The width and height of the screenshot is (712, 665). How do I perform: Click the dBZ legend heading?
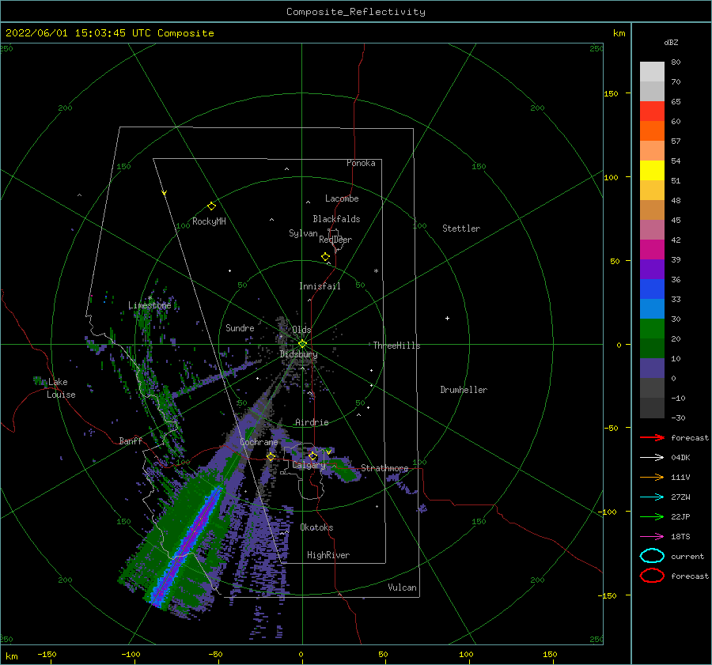[x=671, y=43]
